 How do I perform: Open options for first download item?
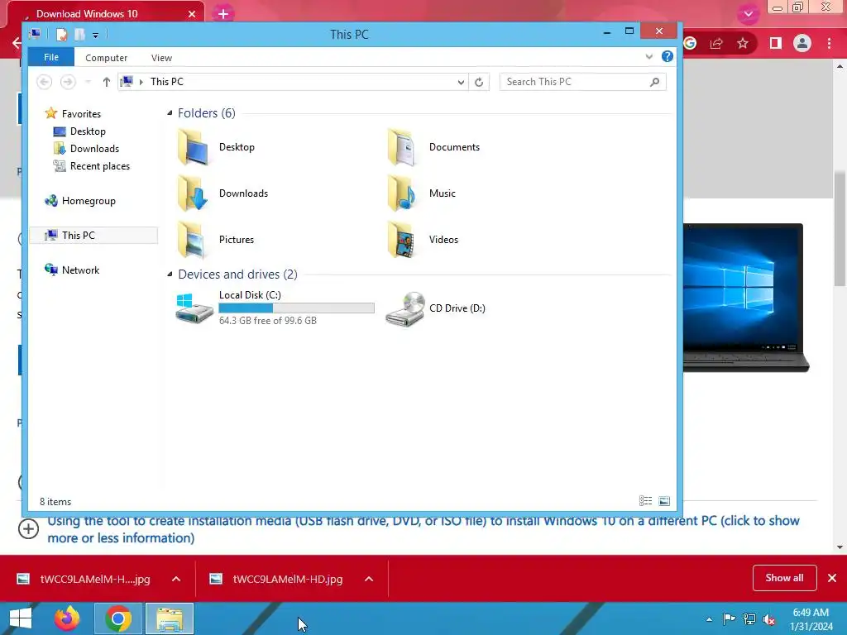point(176,579)
